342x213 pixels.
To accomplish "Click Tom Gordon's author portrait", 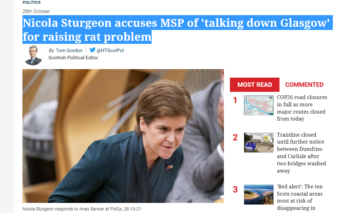I will tap(33, 55).
